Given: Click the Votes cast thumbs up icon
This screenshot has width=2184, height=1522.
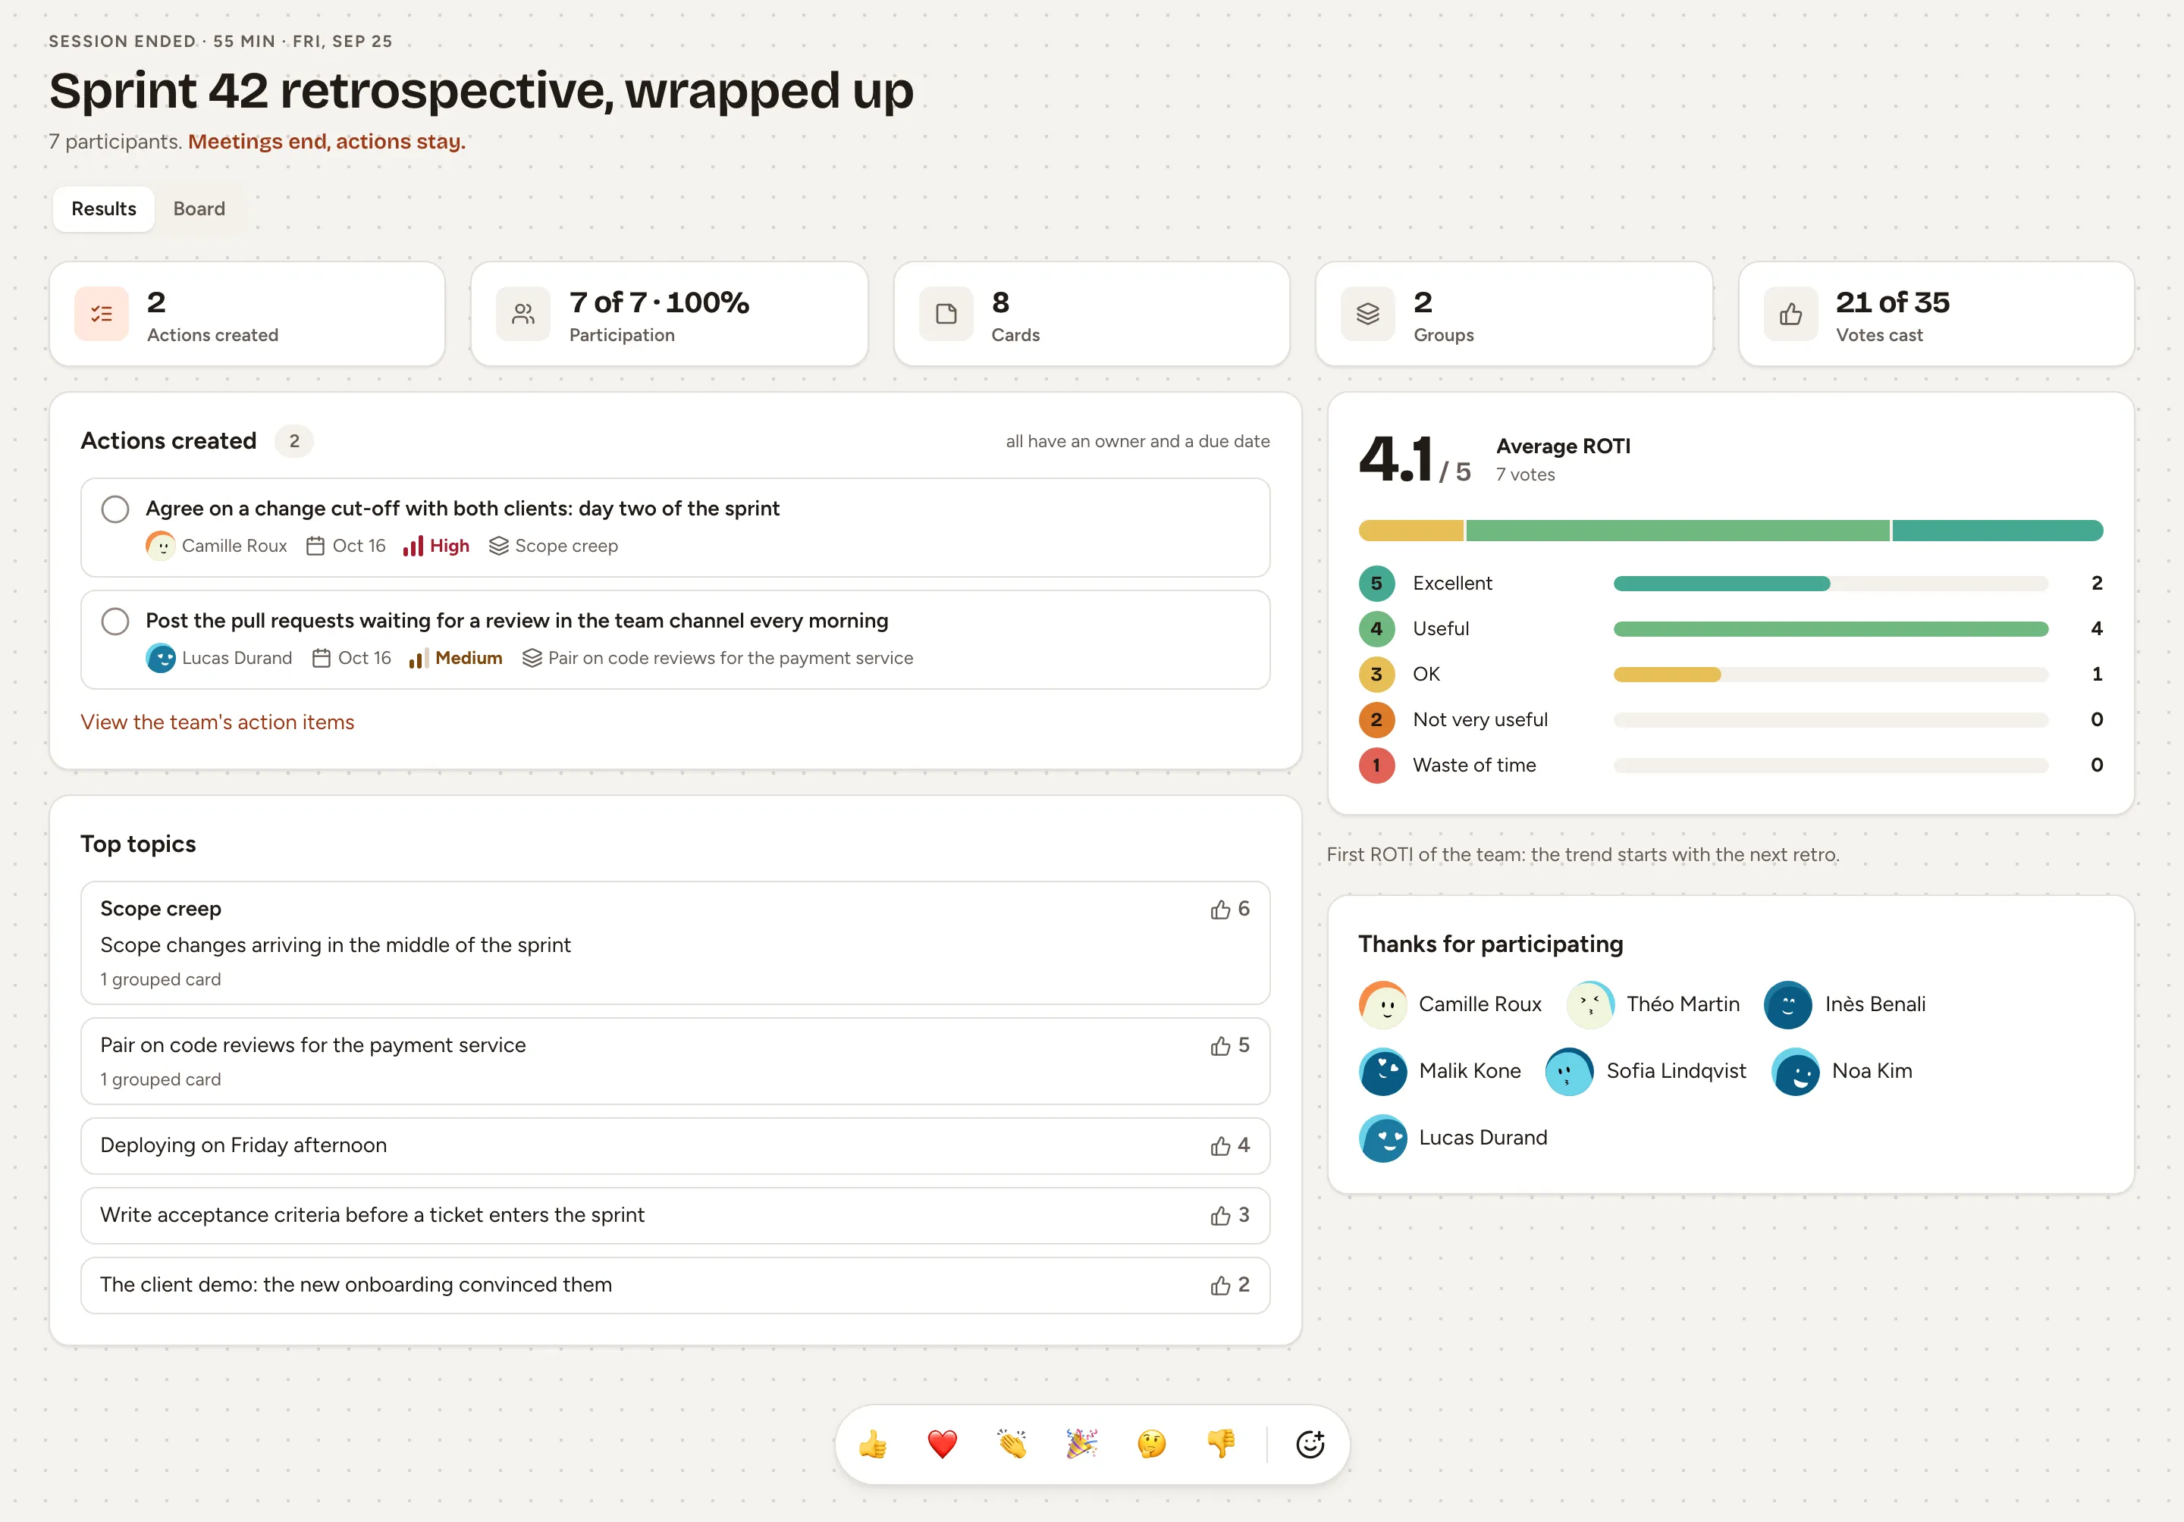Looking at the screenshot, I should [x=1790, y=314].
